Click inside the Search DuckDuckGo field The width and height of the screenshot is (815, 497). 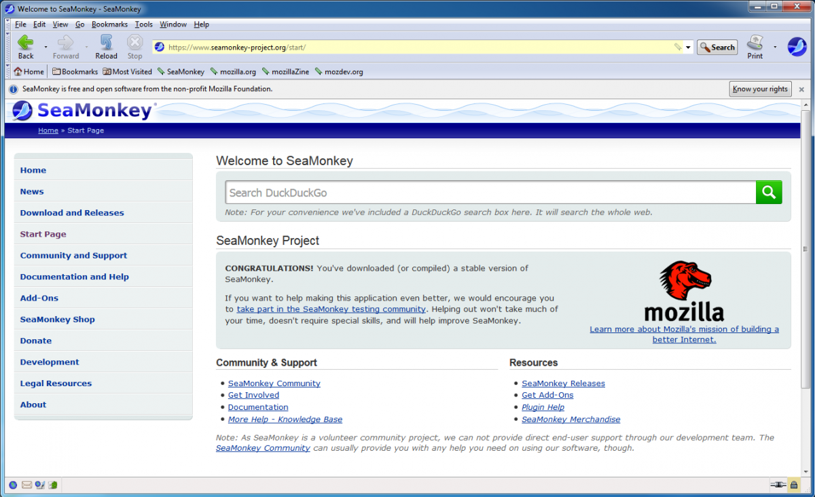point(489,192)
